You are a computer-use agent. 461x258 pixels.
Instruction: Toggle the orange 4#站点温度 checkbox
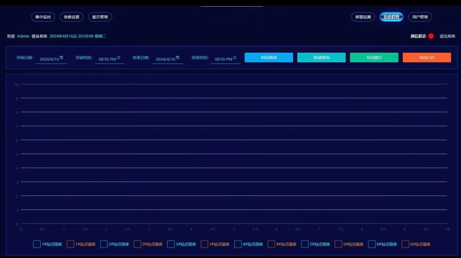tap(271, 244)
